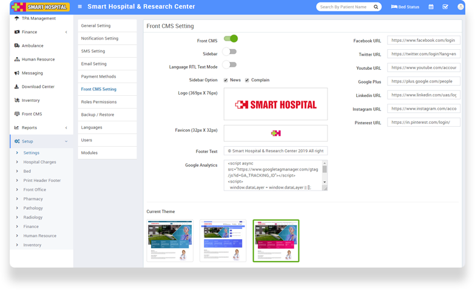Expand the Reports menu chevron
Viewport: 475px width, 290px height.
pyautogui.click(x=66, y=127)
